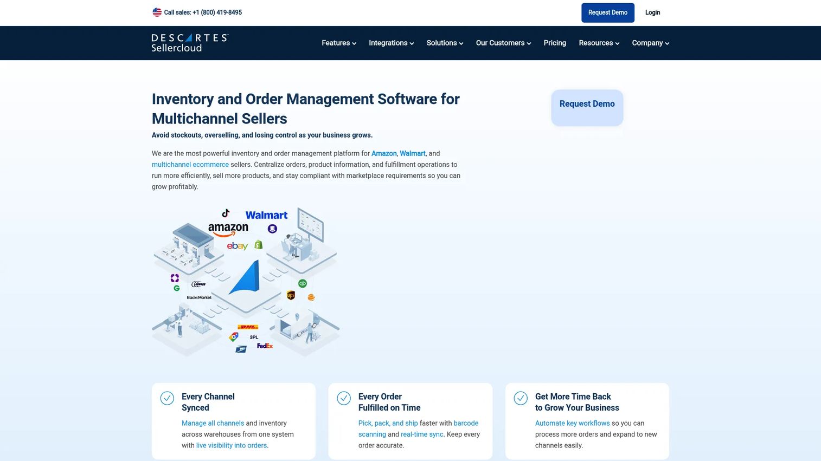Open the Walmart link in the intro paragraph
Screen dimensions: 821x461
(413, 153)
